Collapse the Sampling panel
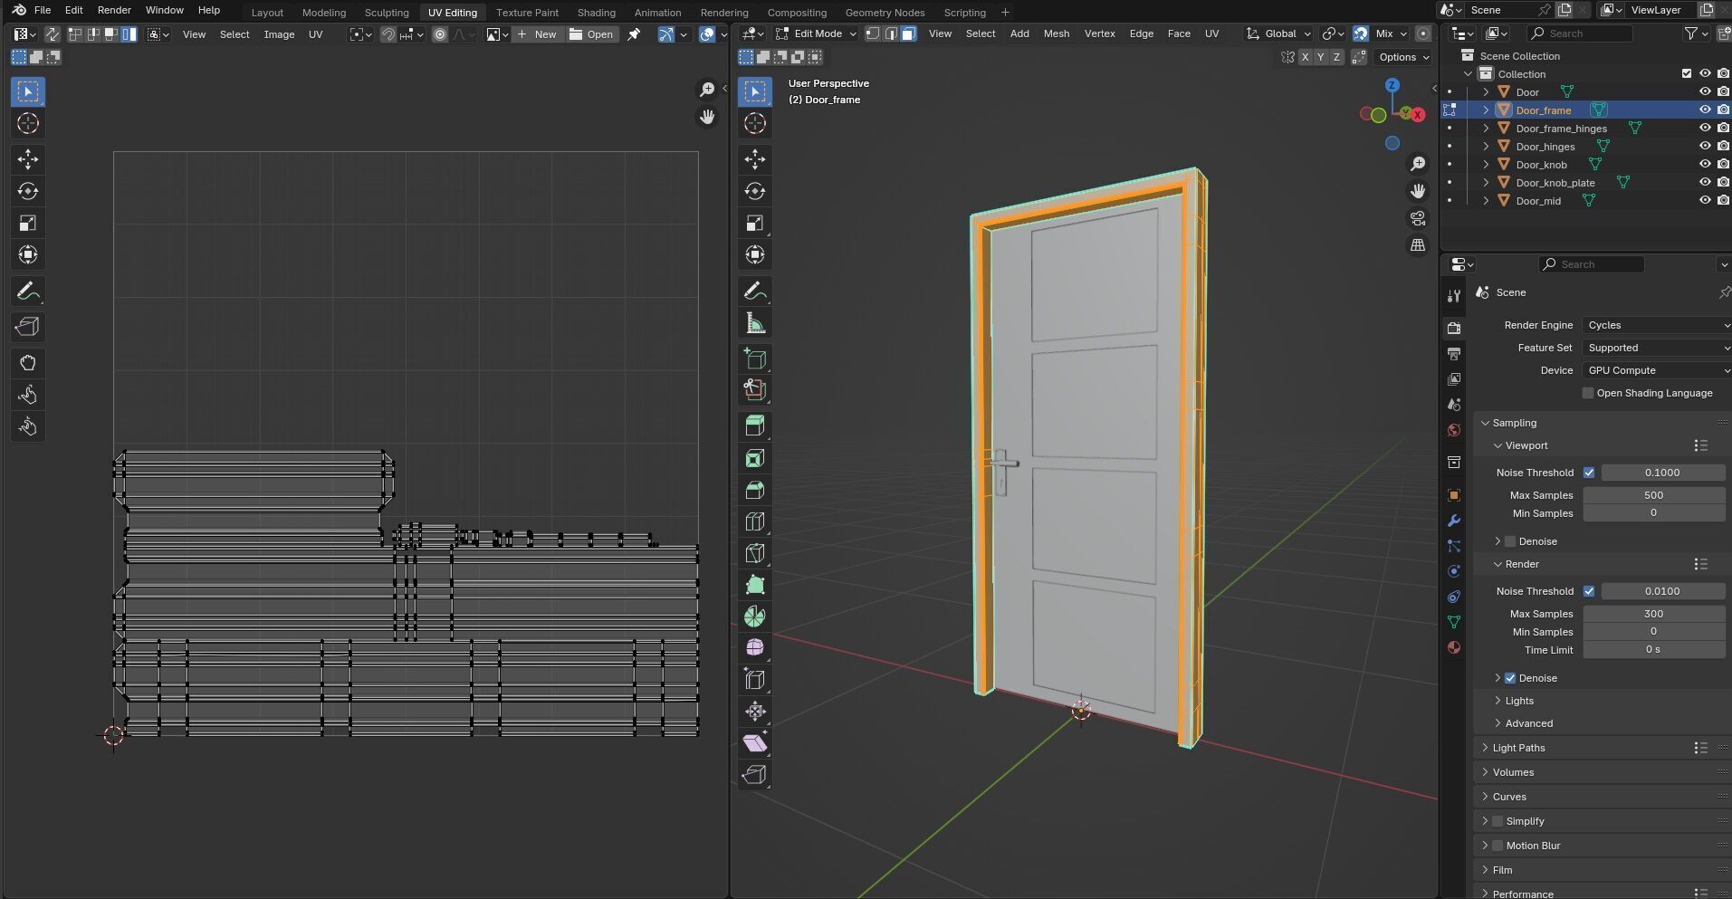This screenshot has height=899, width=1732. (x=1514, y=423)
